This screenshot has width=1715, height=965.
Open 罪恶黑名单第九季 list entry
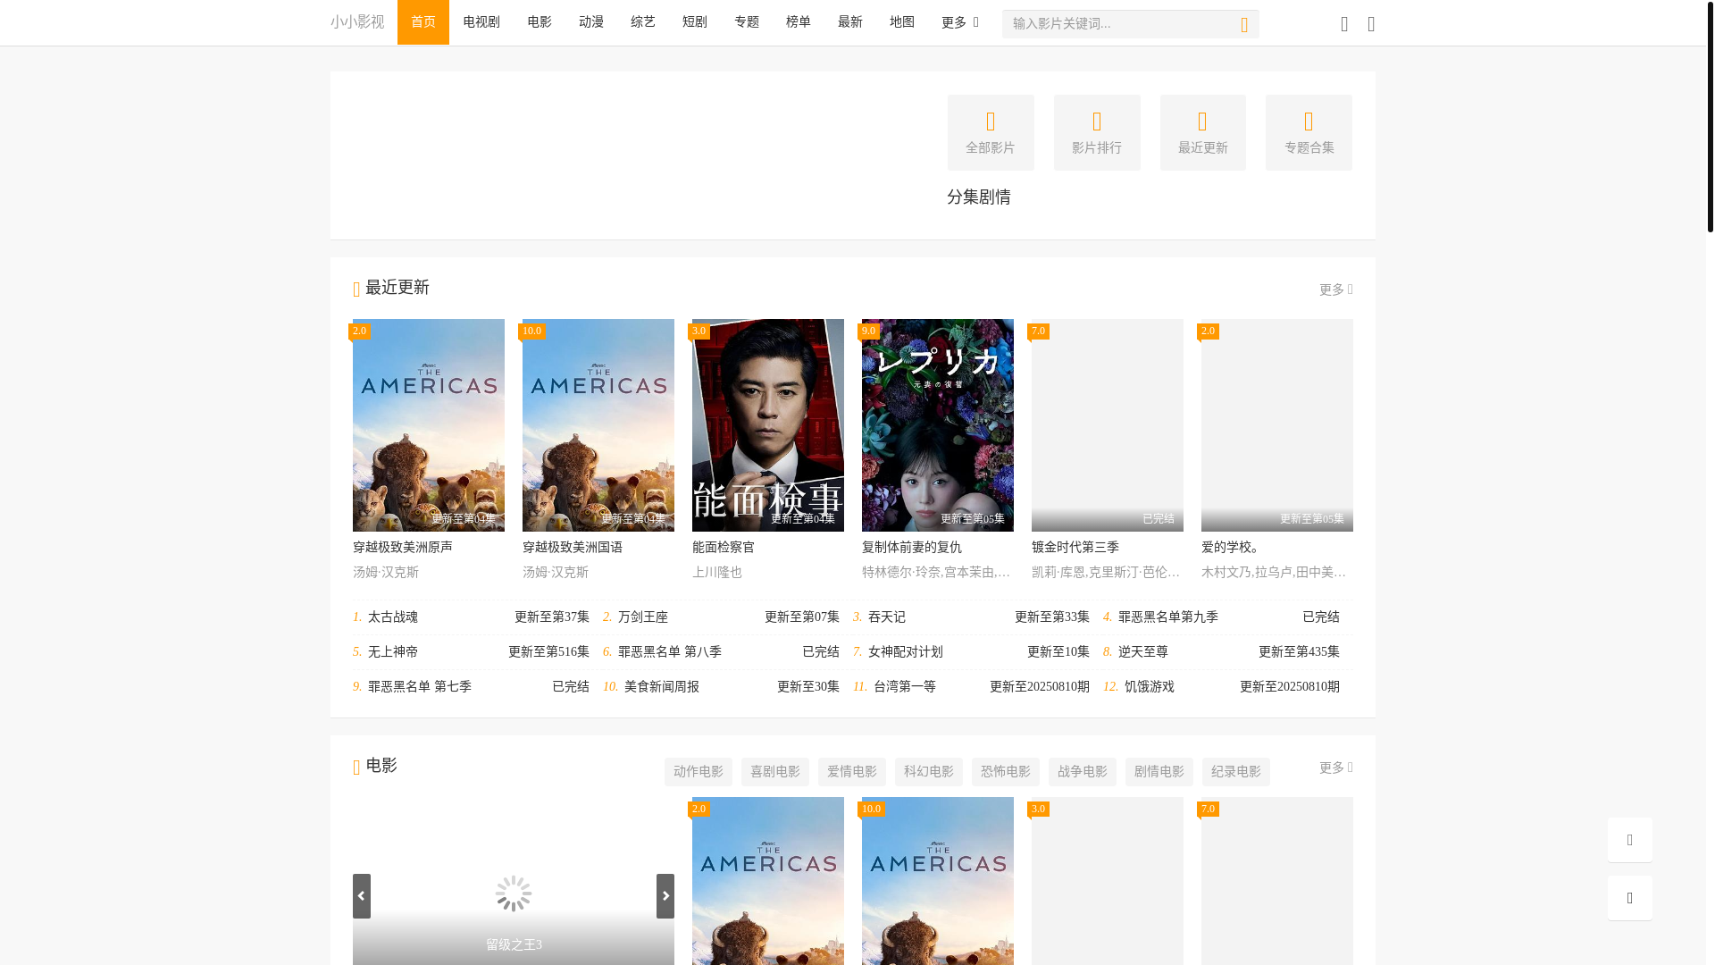(x=1221, y=617)
